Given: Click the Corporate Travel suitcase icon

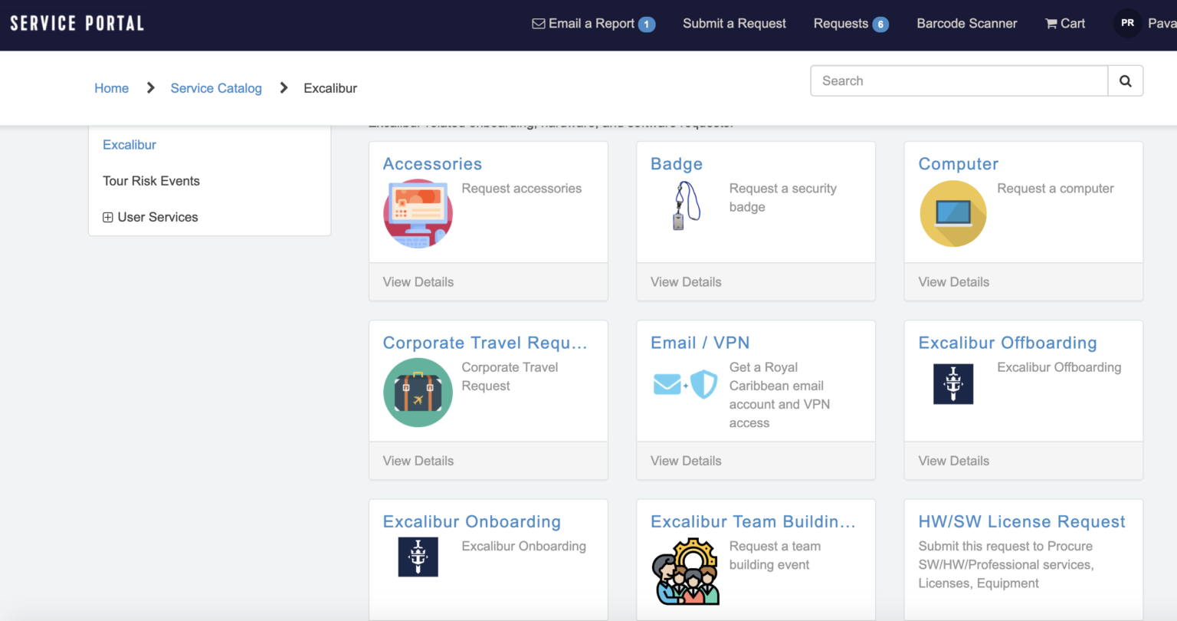Looking at the screenshot, I should click(418, 393).
